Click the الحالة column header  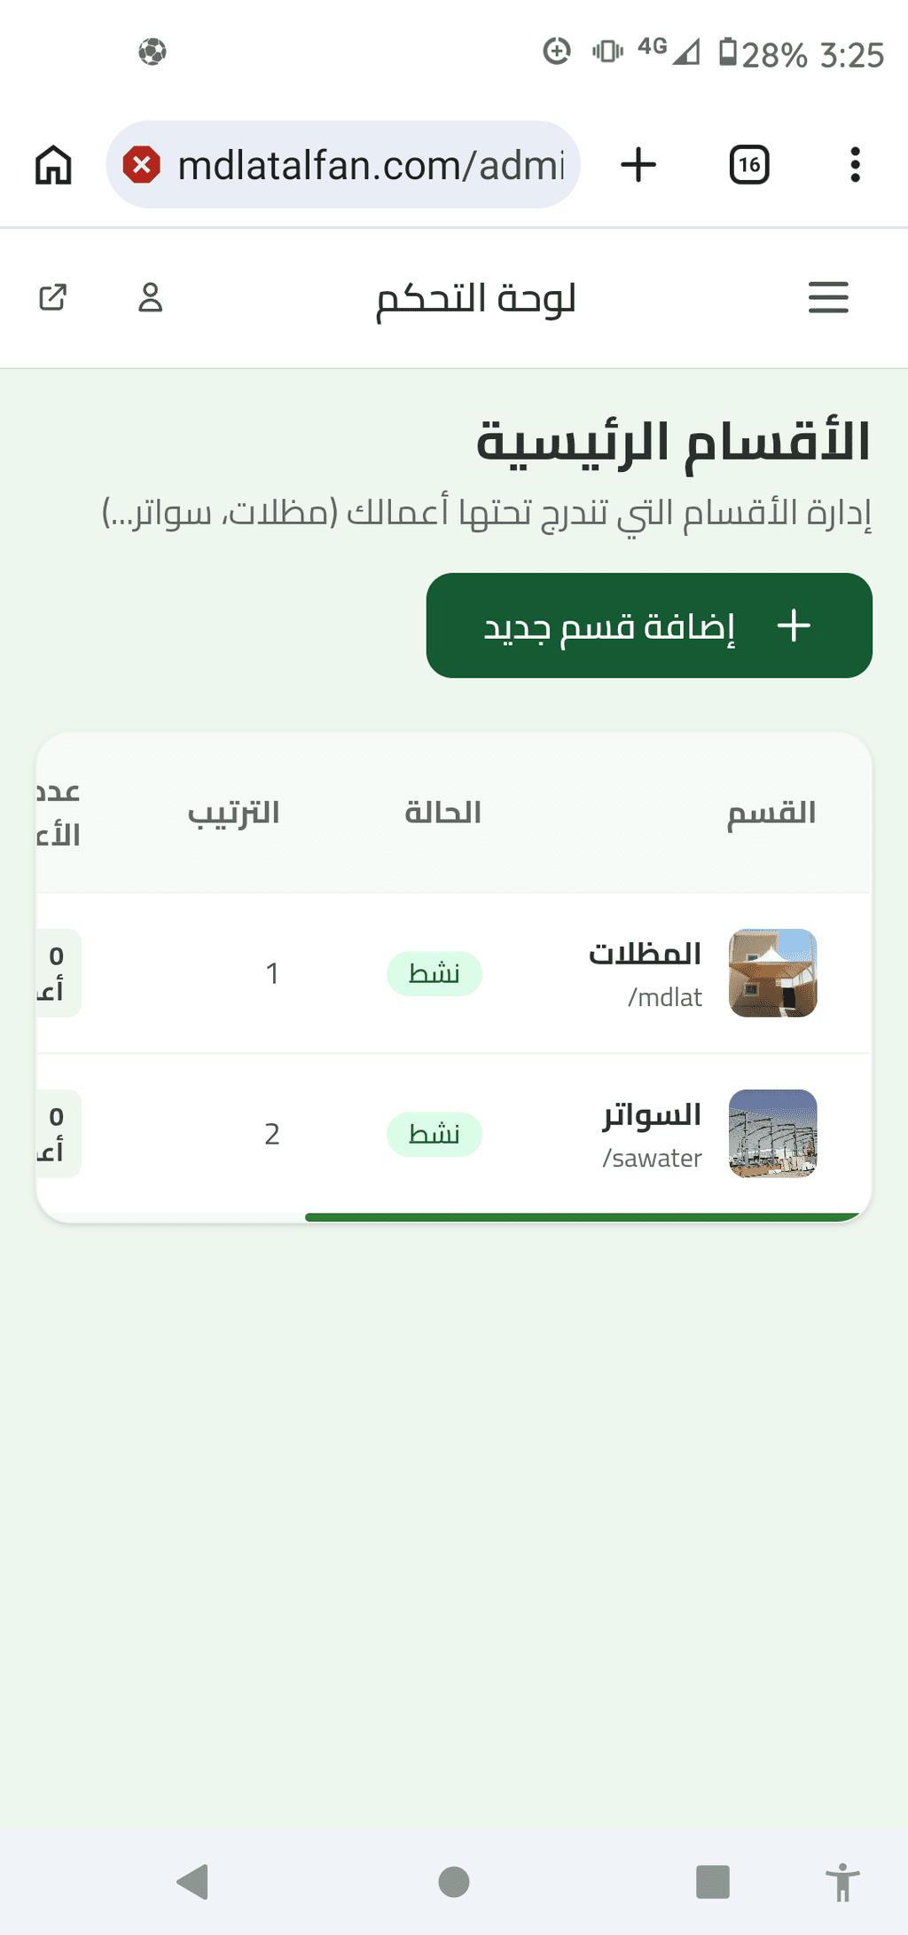(x=443, y=813)
